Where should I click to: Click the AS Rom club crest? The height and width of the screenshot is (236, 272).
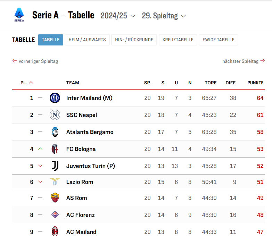55,198
